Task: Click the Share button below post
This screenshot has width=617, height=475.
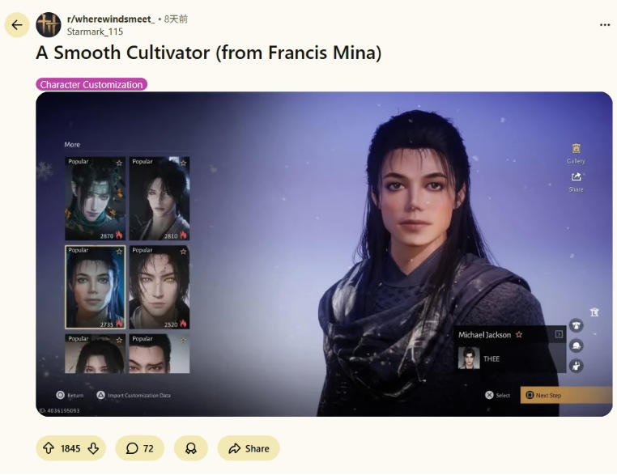Action: pos(249,448)
